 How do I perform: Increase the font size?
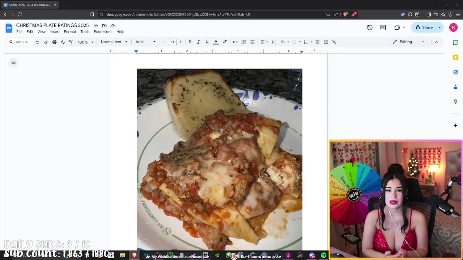pos(180,42)
